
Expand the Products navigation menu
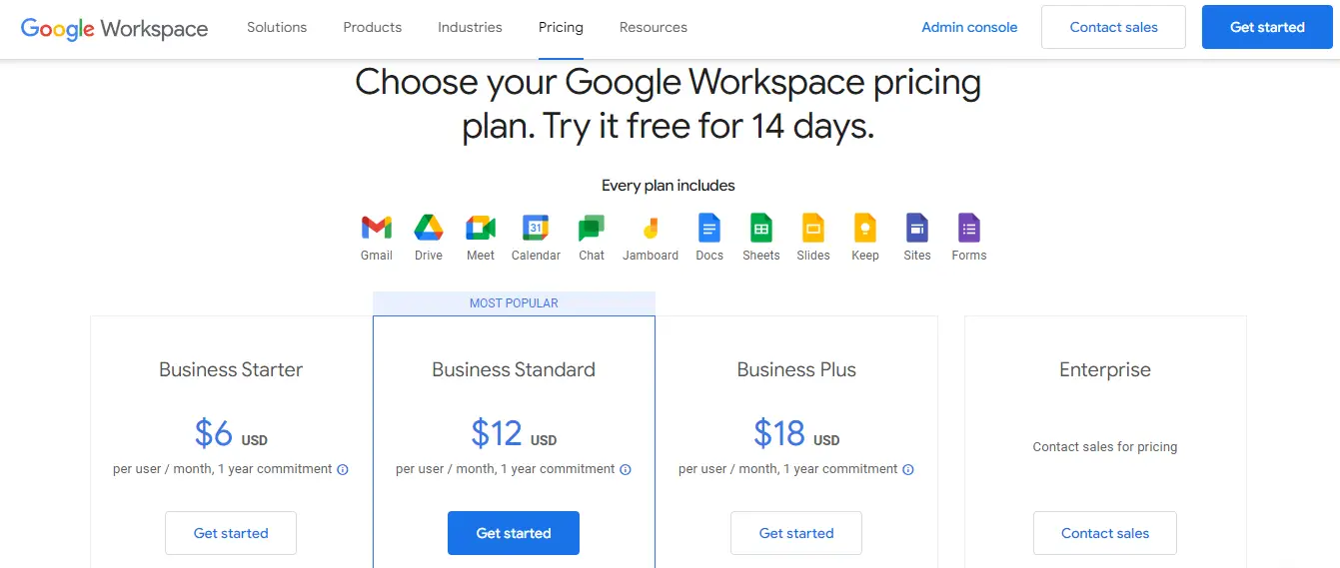click(x=372, y=27)
